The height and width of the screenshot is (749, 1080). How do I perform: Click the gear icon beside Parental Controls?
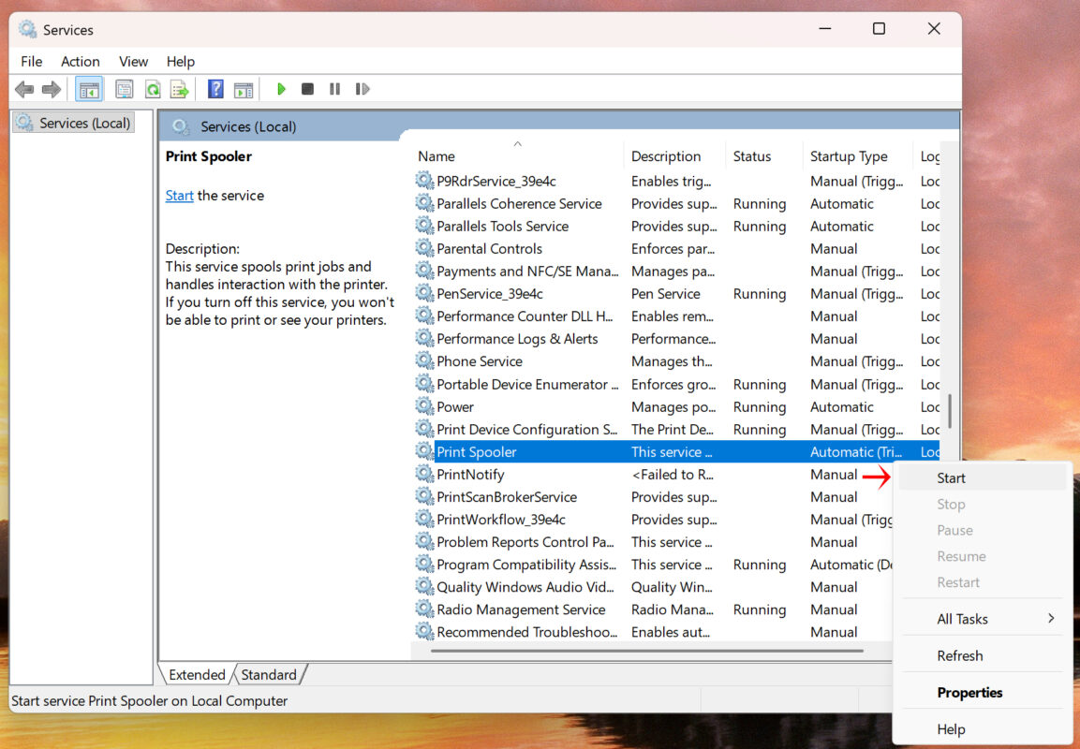pos(424,248)
